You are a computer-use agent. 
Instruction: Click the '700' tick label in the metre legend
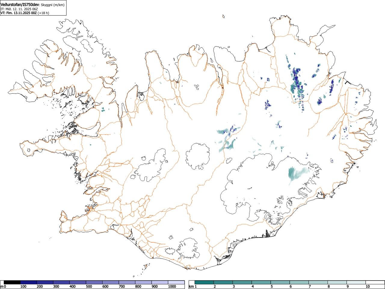pos(122,287)
